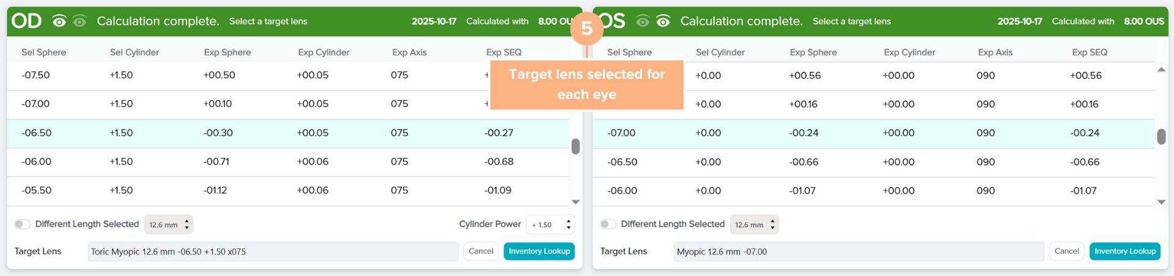Click the Exp SEQ column header in OS
The height and width of the screenshot is (276, 1174).
point(1089,53)
